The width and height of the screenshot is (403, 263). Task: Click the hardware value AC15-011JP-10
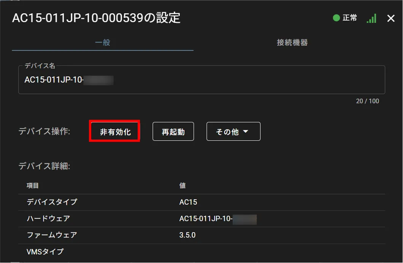pos(206,219)
